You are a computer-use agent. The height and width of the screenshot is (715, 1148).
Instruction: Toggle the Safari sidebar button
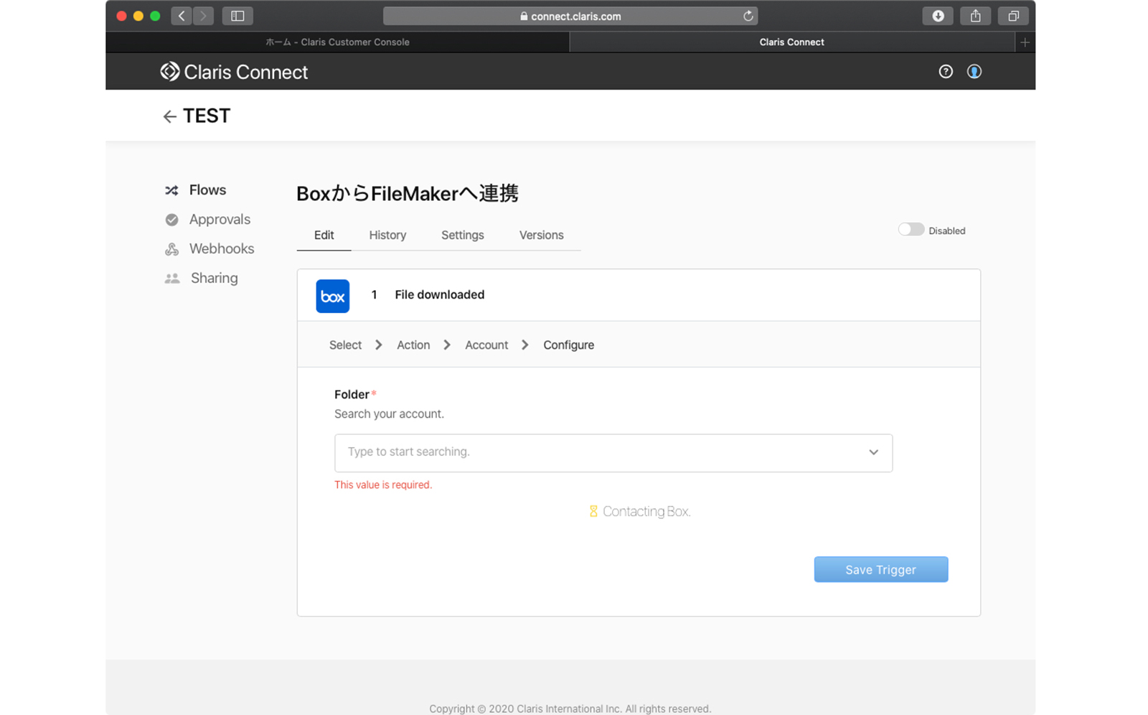(x=237, y=16)
